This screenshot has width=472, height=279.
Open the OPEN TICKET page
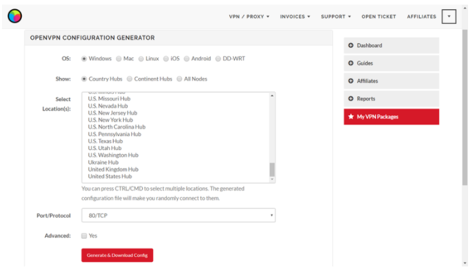[379, 17]
